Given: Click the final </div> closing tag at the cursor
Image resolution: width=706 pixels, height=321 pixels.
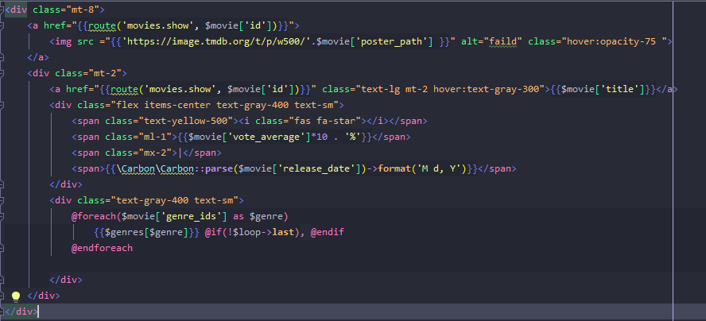Looking at the screenshot, I should (21, 311).
